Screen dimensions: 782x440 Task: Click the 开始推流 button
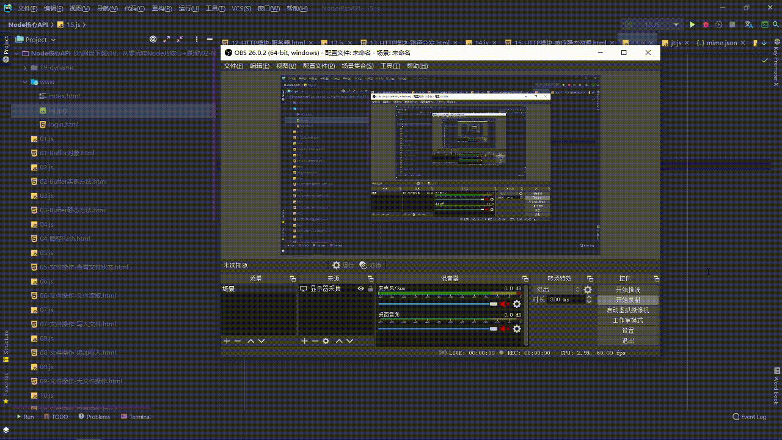pos(627,290)
